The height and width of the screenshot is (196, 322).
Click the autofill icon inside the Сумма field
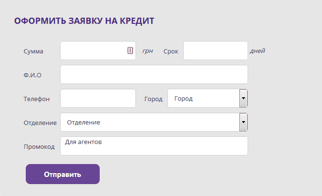tap(130, 51)
